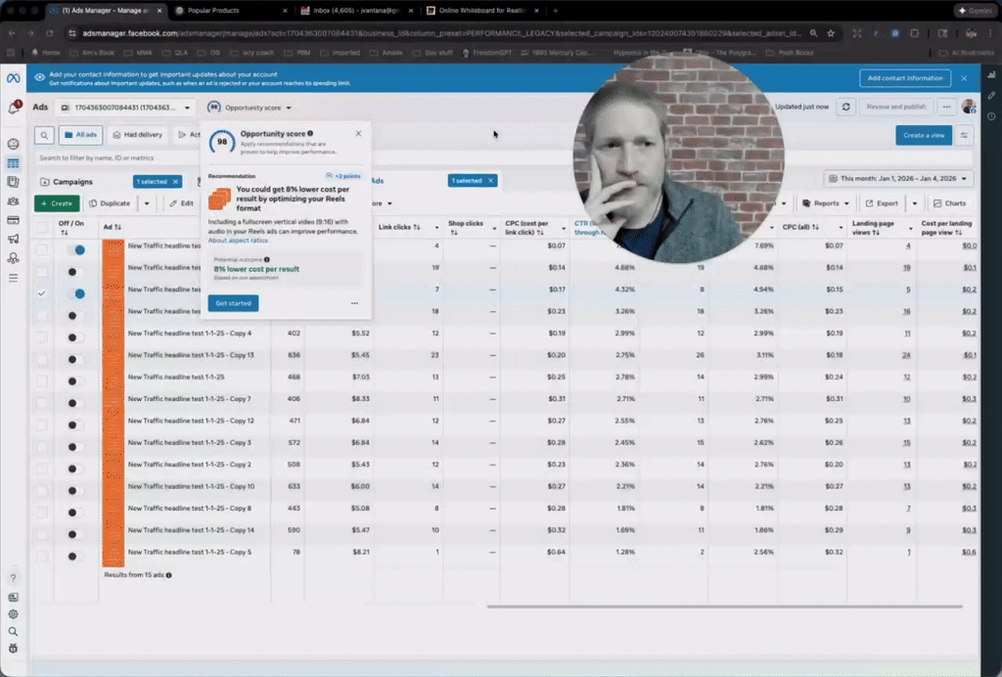Tick the checkbox for the Copy 3 ad
The height and width of the screenshot is (677, 1002).
(x=42, y=446)
